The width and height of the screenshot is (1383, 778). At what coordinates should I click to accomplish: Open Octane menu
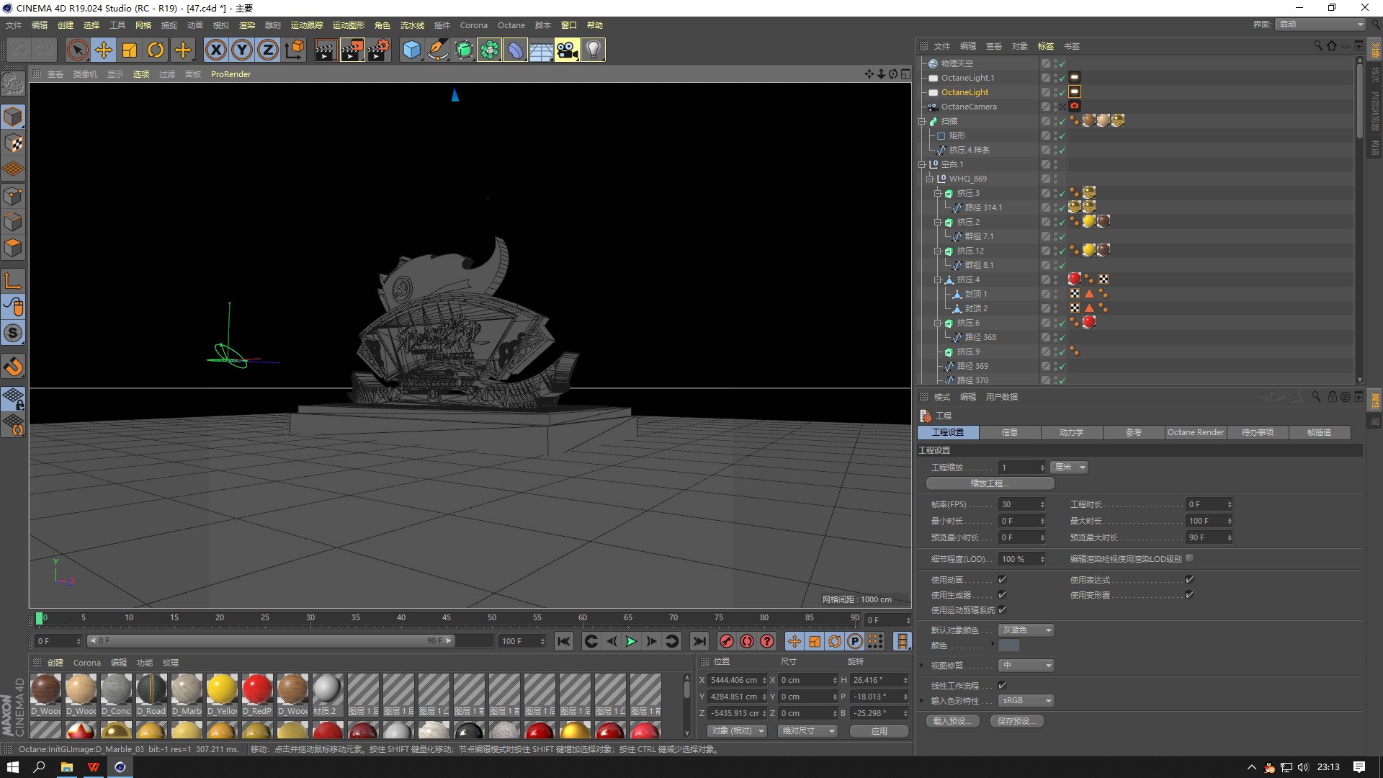pyautogui.click(x=511, y=25)
